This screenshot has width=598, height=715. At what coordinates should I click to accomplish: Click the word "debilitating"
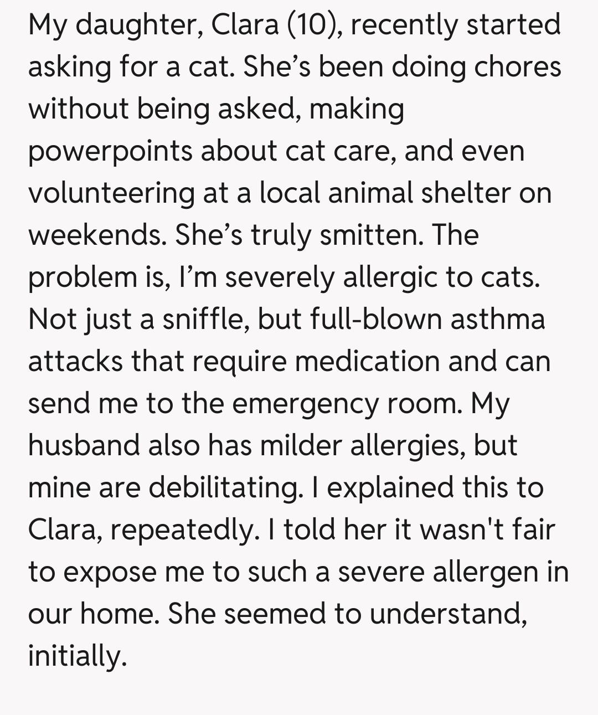click(x=223, y=487)
